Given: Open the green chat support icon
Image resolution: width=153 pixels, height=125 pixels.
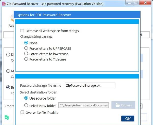Looking at the screenshot, I should 7,117.
